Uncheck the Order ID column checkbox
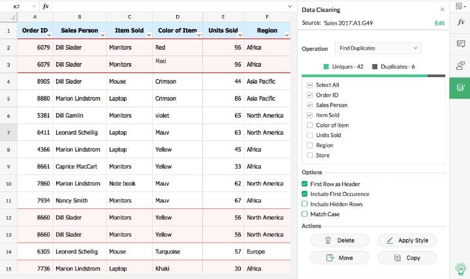The width and height of the screenshot is (470, 279). coord(309,95)
